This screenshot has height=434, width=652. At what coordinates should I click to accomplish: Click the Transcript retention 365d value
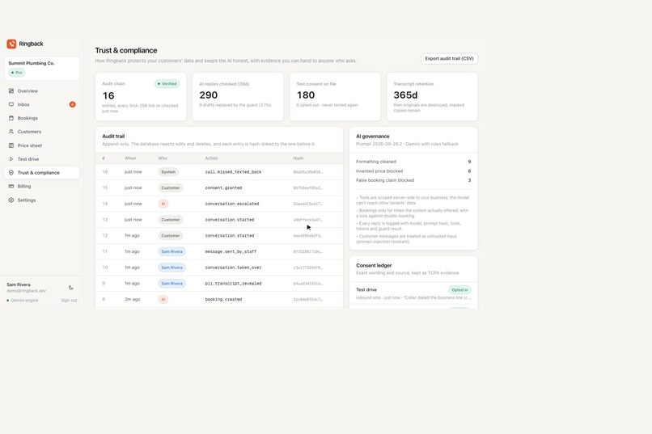click(405, 95)
